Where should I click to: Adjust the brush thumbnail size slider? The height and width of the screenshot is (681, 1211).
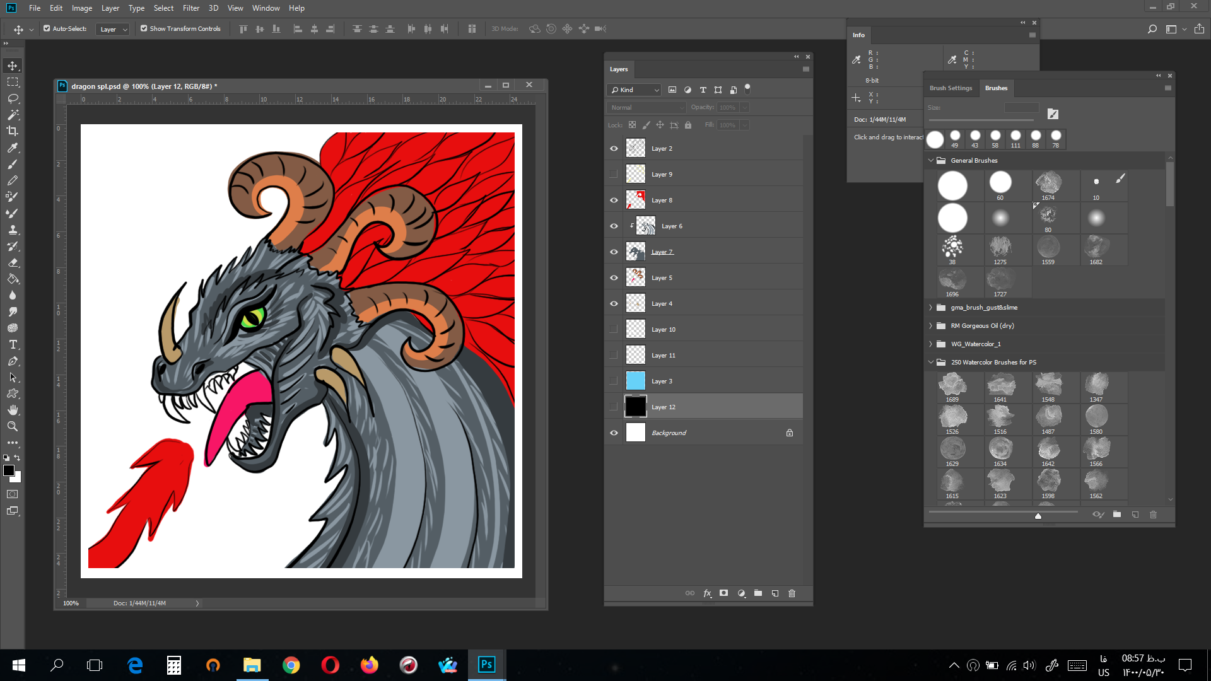pyautogui.click(x=1038, y=516)
